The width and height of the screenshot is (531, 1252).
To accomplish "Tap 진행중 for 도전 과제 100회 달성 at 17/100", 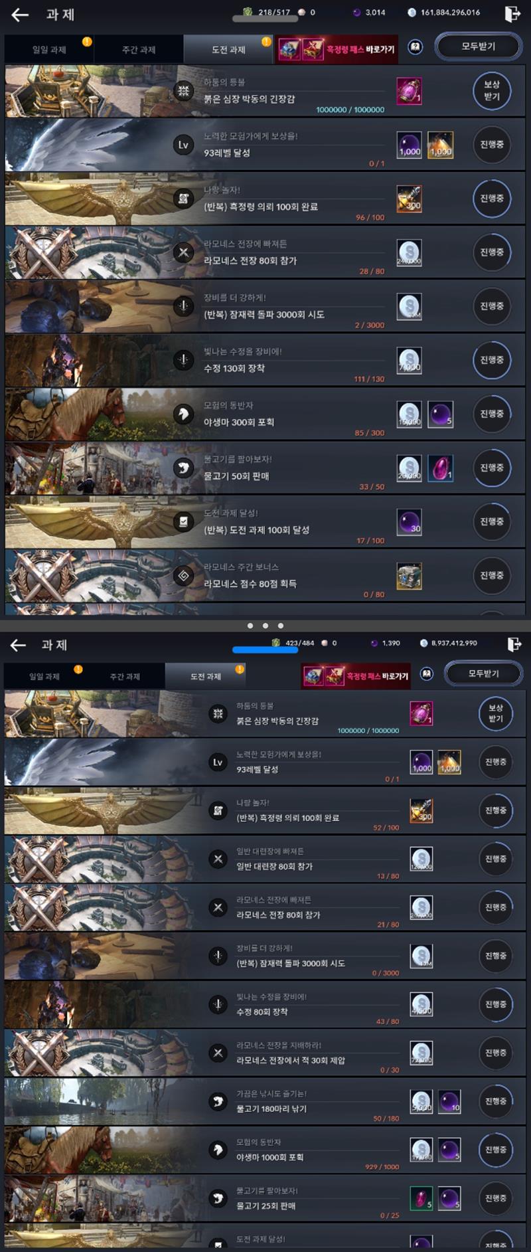I will (492, 522).
